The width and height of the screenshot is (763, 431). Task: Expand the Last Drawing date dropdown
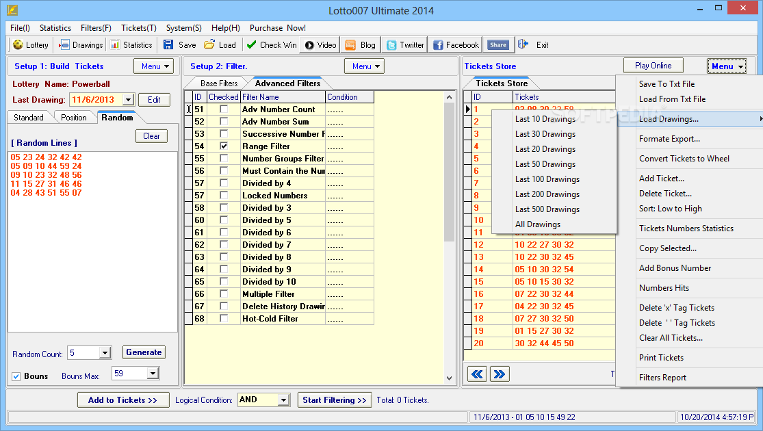pos(128,100)
